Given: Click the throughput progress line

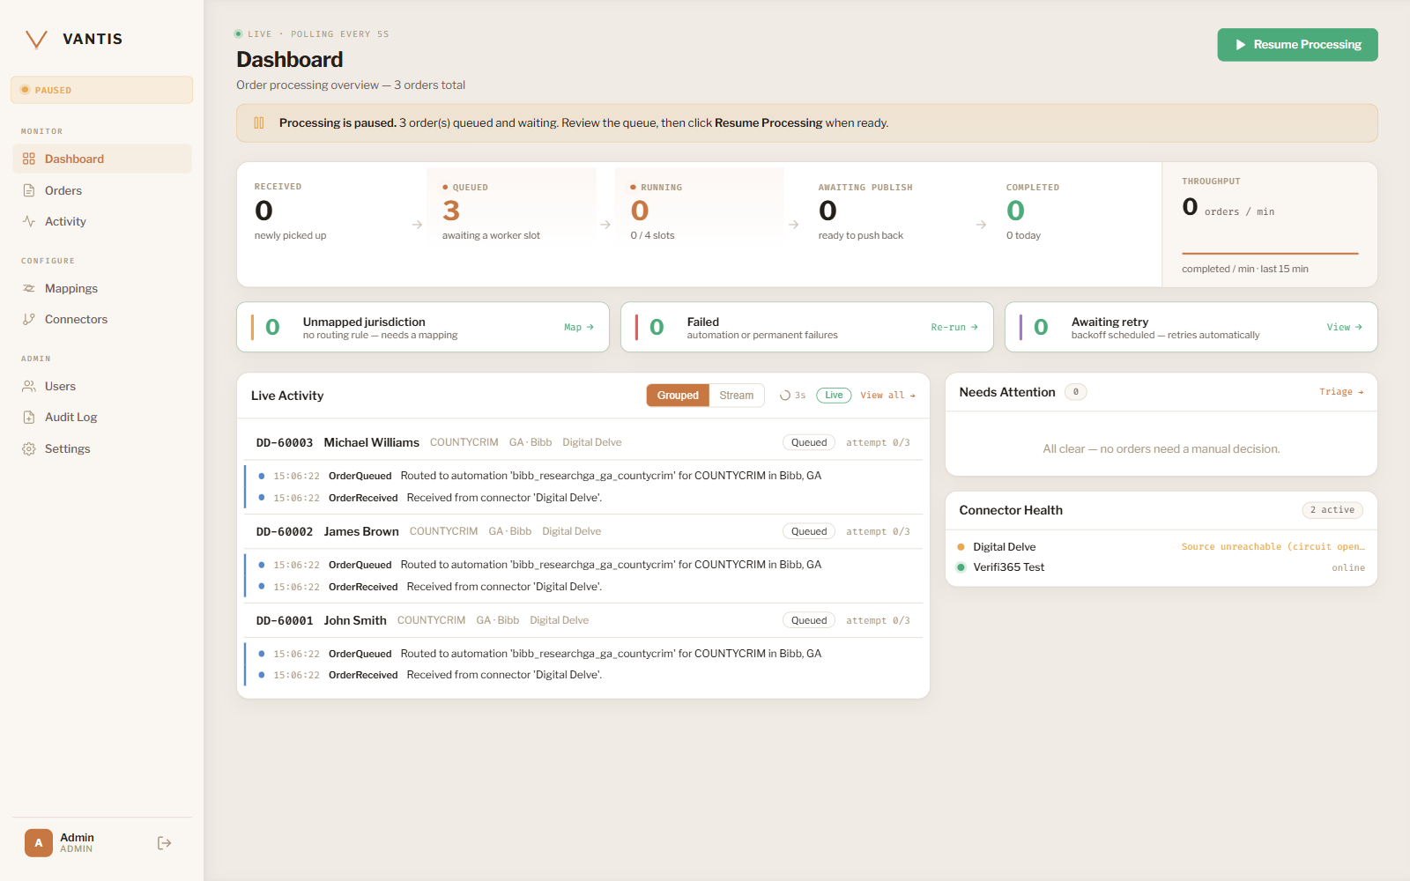Looking at the screenshot, I should pos(1270,254).
